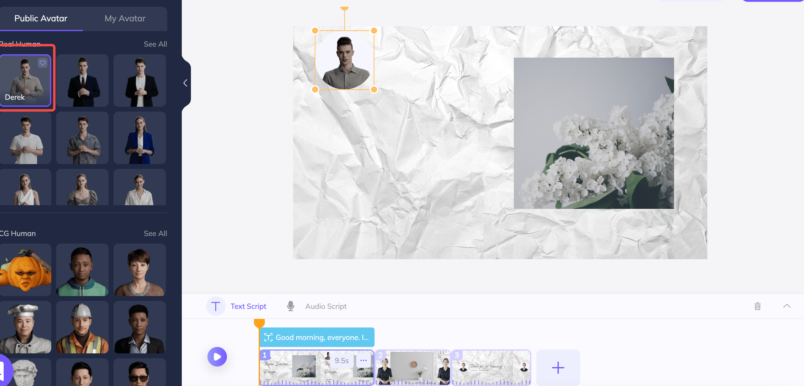Screen dimensions: 804x386
Task: Click the rotation handle above avatar
Action: coord(345,9)
